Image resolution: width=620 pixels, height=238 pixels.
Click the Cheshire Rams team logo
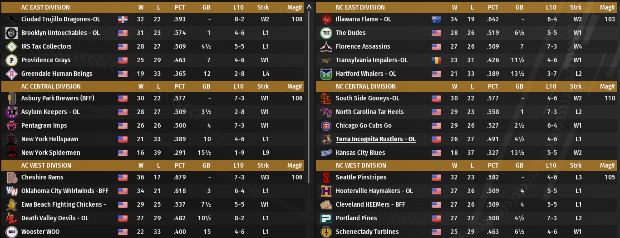tap(12, 178)
